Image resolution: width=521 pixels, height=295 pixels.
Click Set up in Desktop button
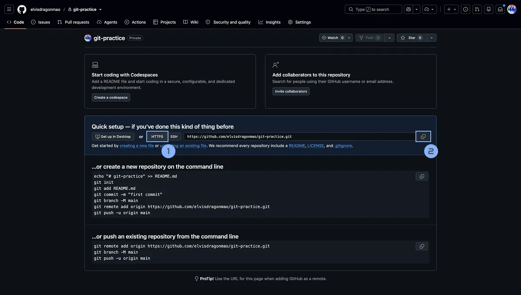pyautogui.click(x=113, y=136)
